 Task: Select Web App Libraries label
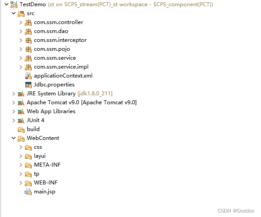(51, 111)
